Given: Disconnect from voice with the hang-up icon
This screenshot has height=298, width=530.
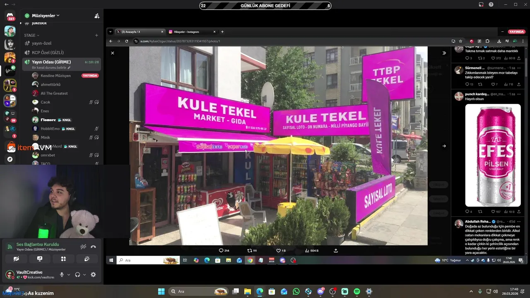Looking at the screenshot, I should tap(93, 247).
